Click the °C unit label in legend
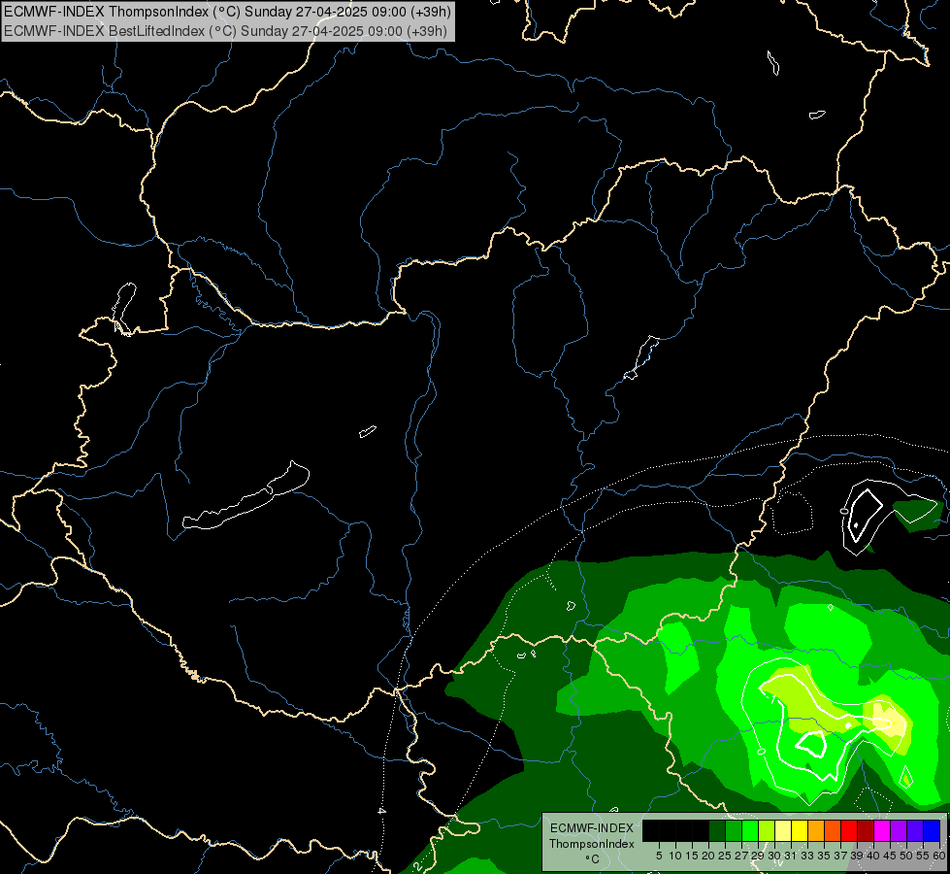Viewport: 950px width, 874px height. [x=593, y=858]
